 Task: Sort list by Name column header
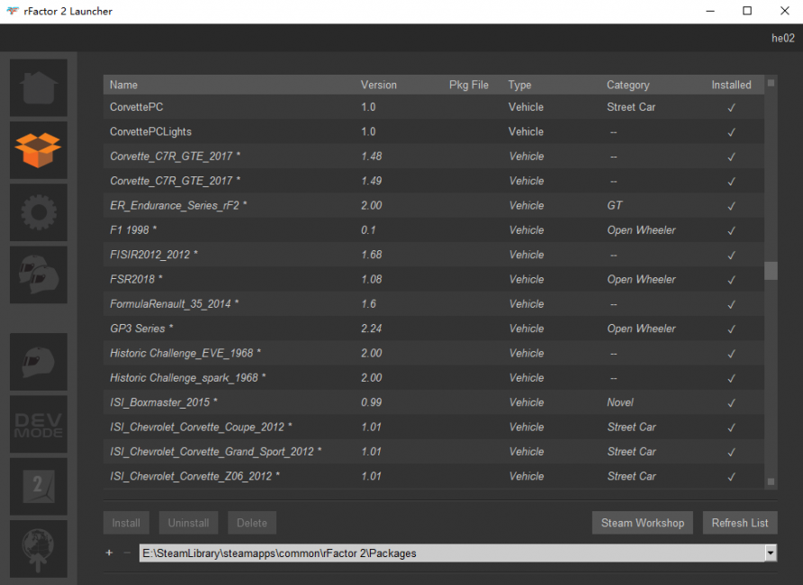123,85
